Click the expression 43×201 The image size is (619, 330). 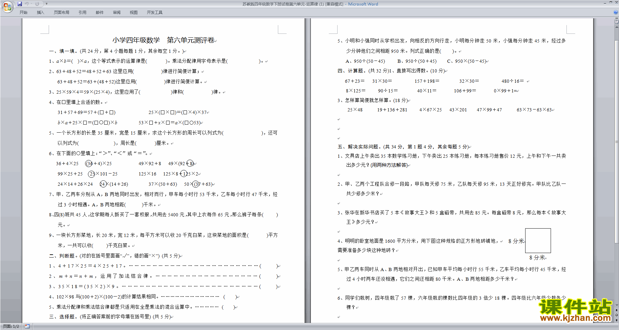[x=458, y=110]
